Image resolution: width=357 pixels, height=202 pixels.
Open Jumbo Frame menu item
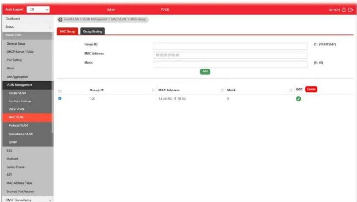15,167
